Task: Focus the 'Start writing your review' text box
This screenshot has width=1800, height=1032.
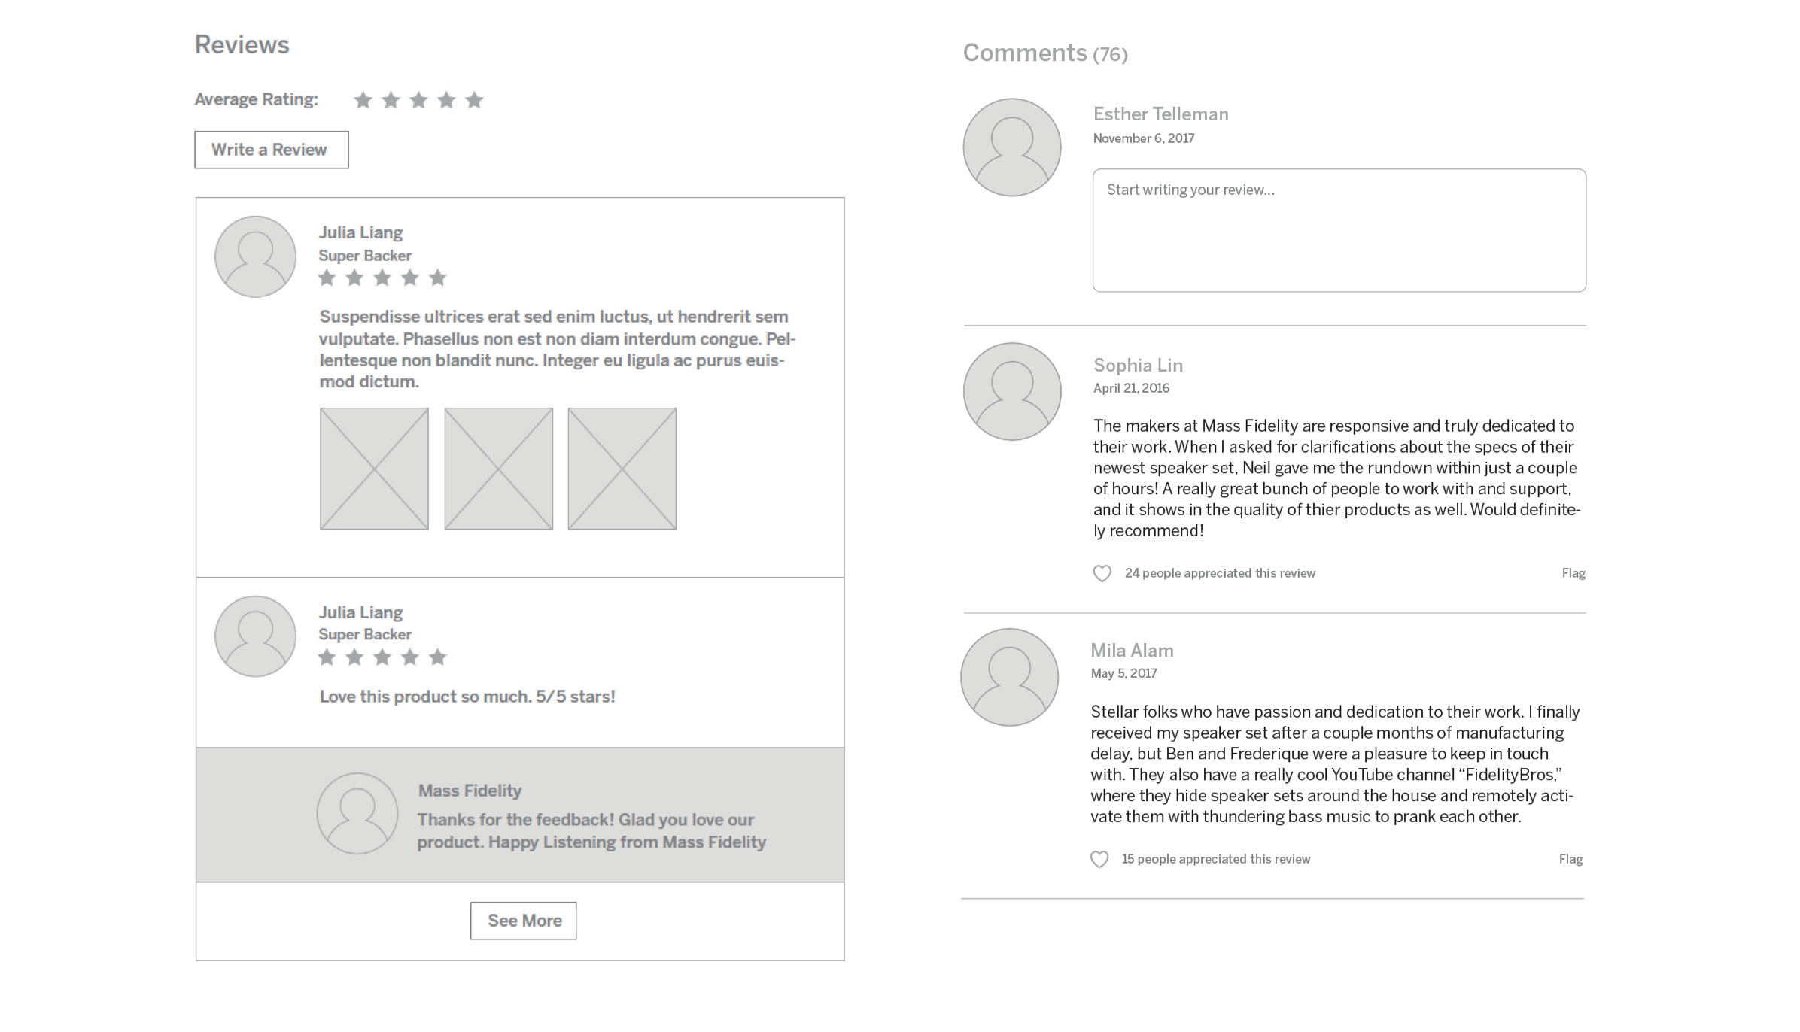Action: point(1339,230)
